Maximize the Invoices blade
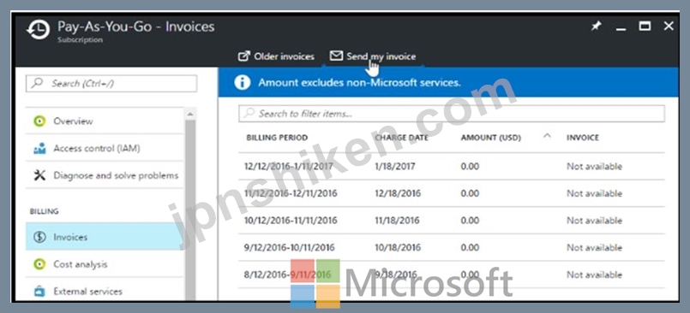The height and width of the screenshot is (313, 690). [645, 27]
